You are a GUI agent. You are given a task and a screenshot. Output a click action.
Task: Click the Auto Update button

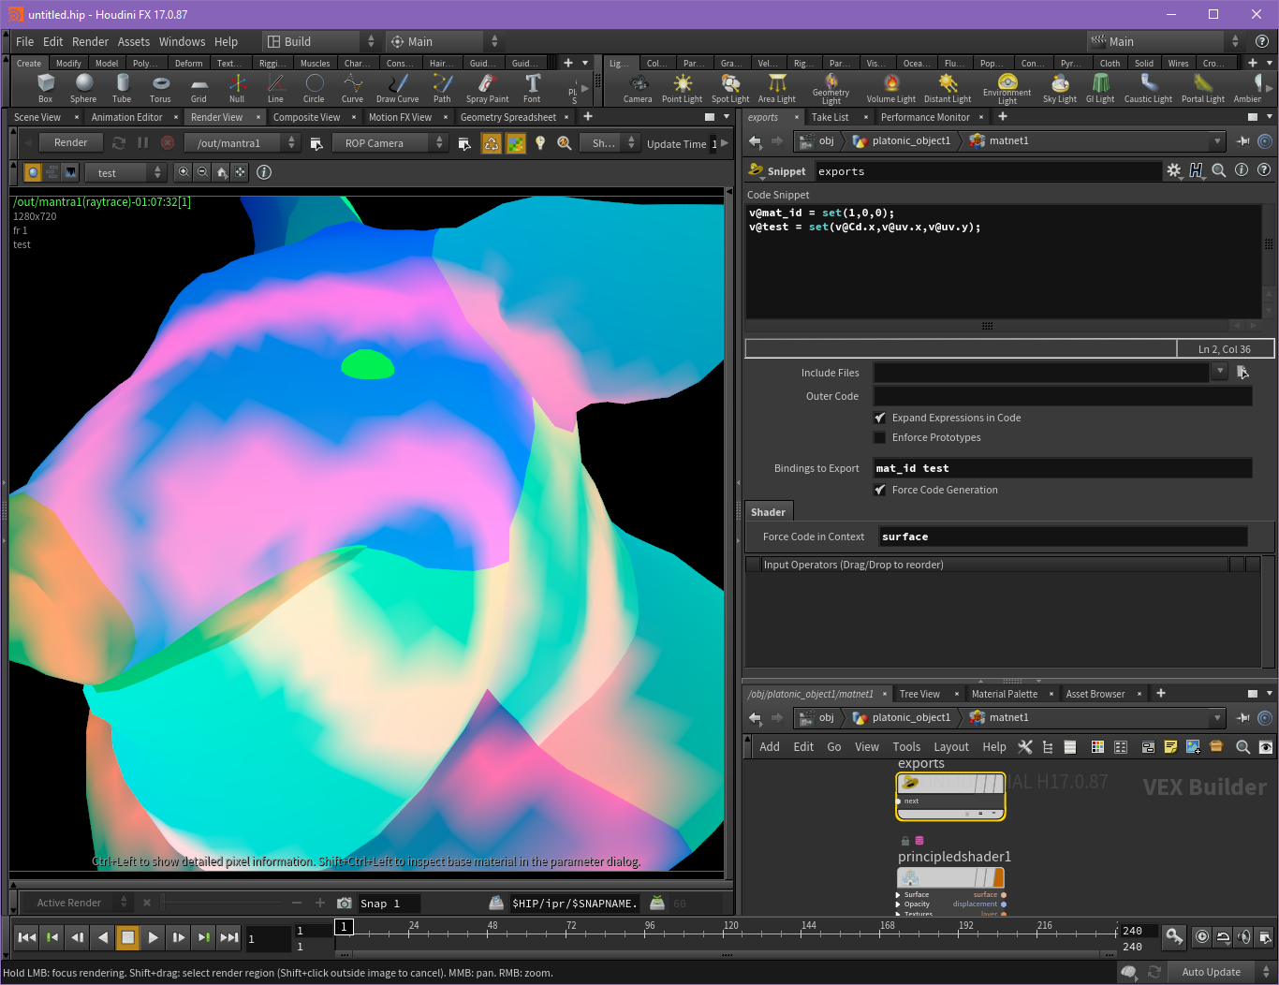coord(1211,972)
